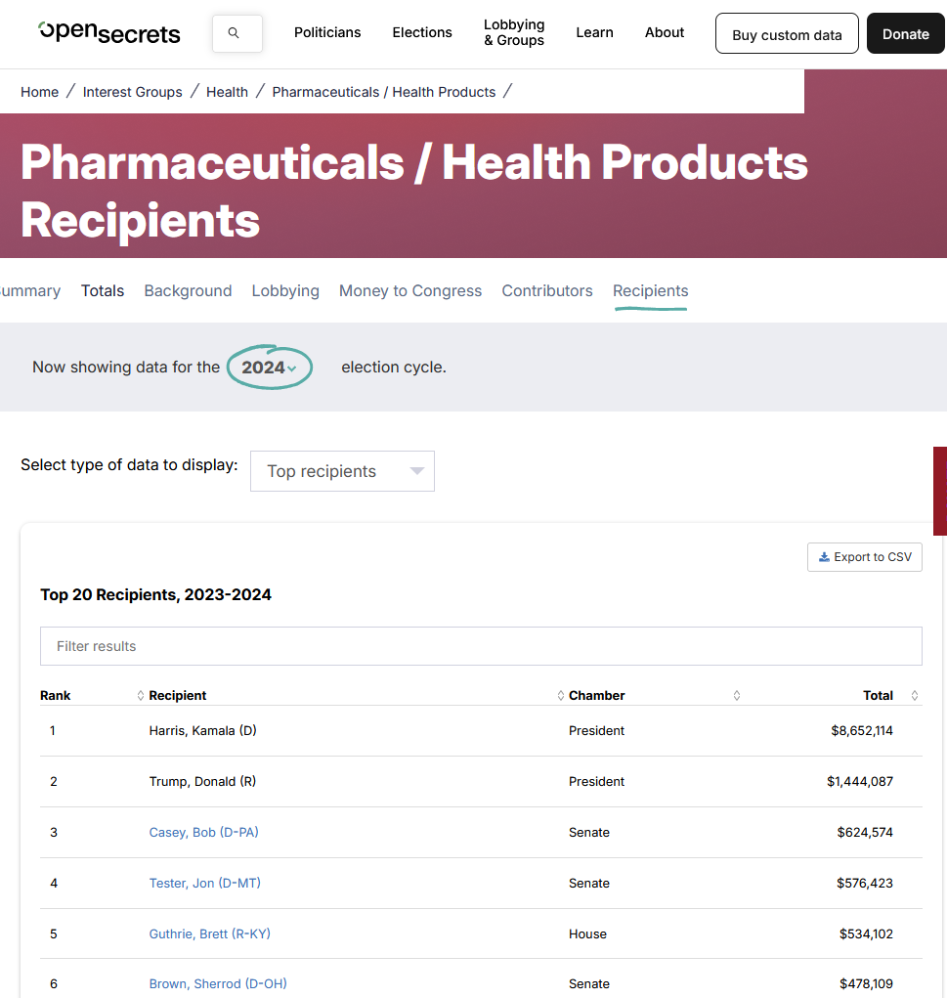Click the Buy custom data button

(787, 34)
